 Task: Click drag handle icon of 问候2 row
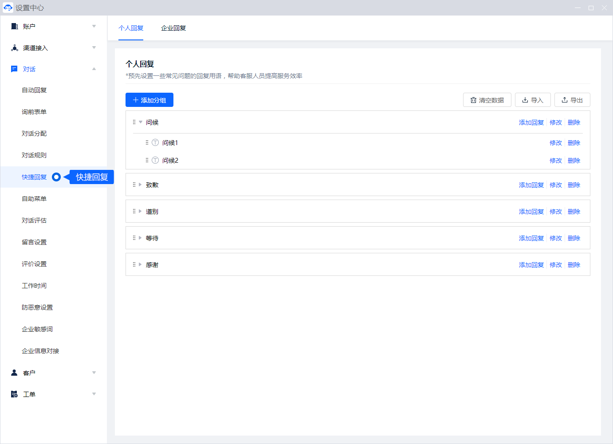pos(147,160)
